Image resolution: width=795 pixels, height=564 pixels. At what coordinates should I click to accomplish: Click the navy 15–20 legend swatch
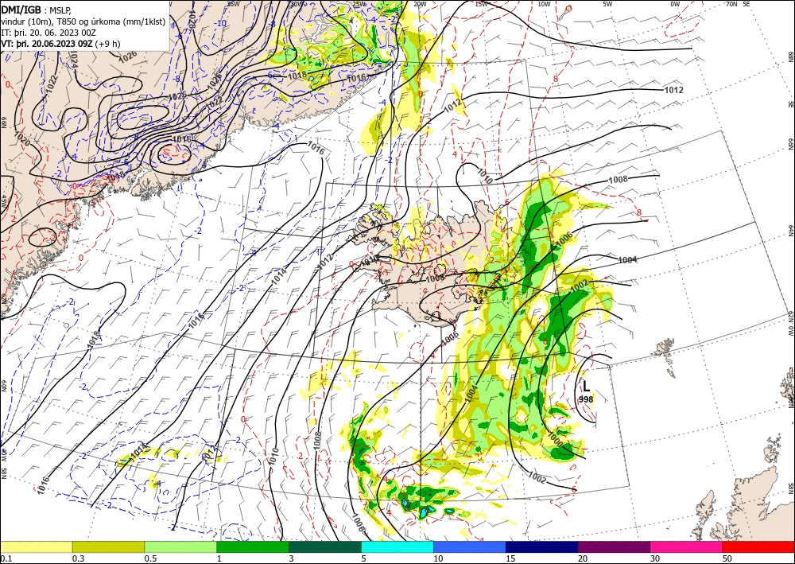tap(542, 546)
